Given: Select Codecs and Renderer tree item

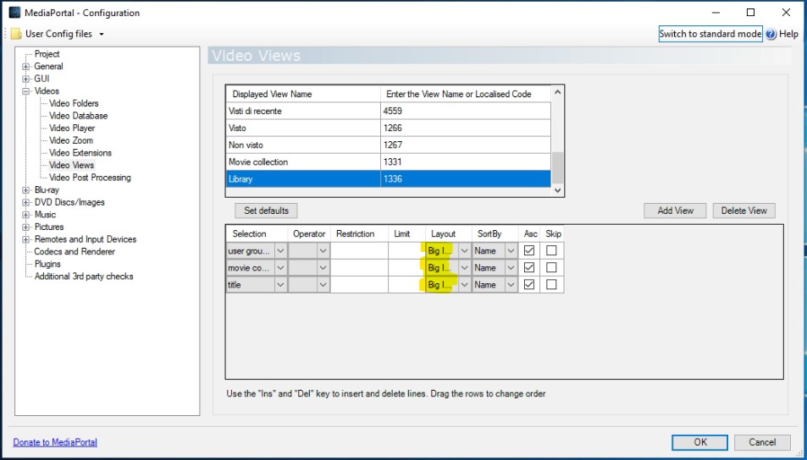Looking at the screenshot, I should (75, 251).
